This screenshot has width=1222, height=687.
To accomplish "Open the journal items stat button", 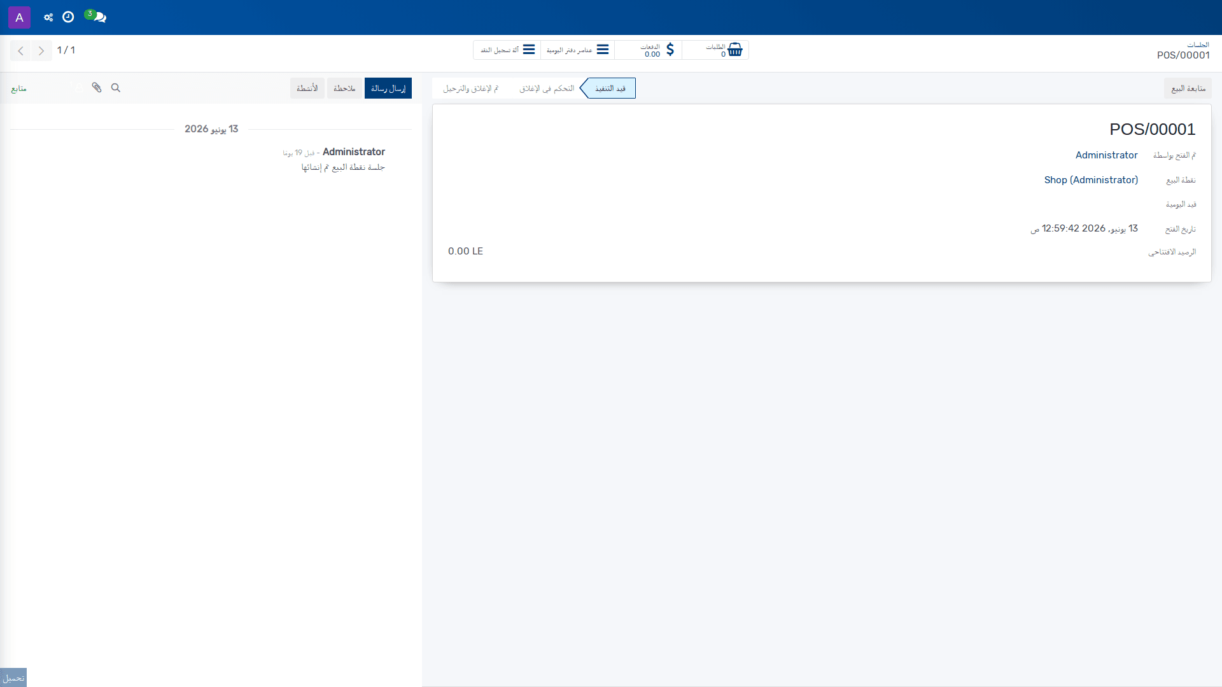I will pos(577,50).
